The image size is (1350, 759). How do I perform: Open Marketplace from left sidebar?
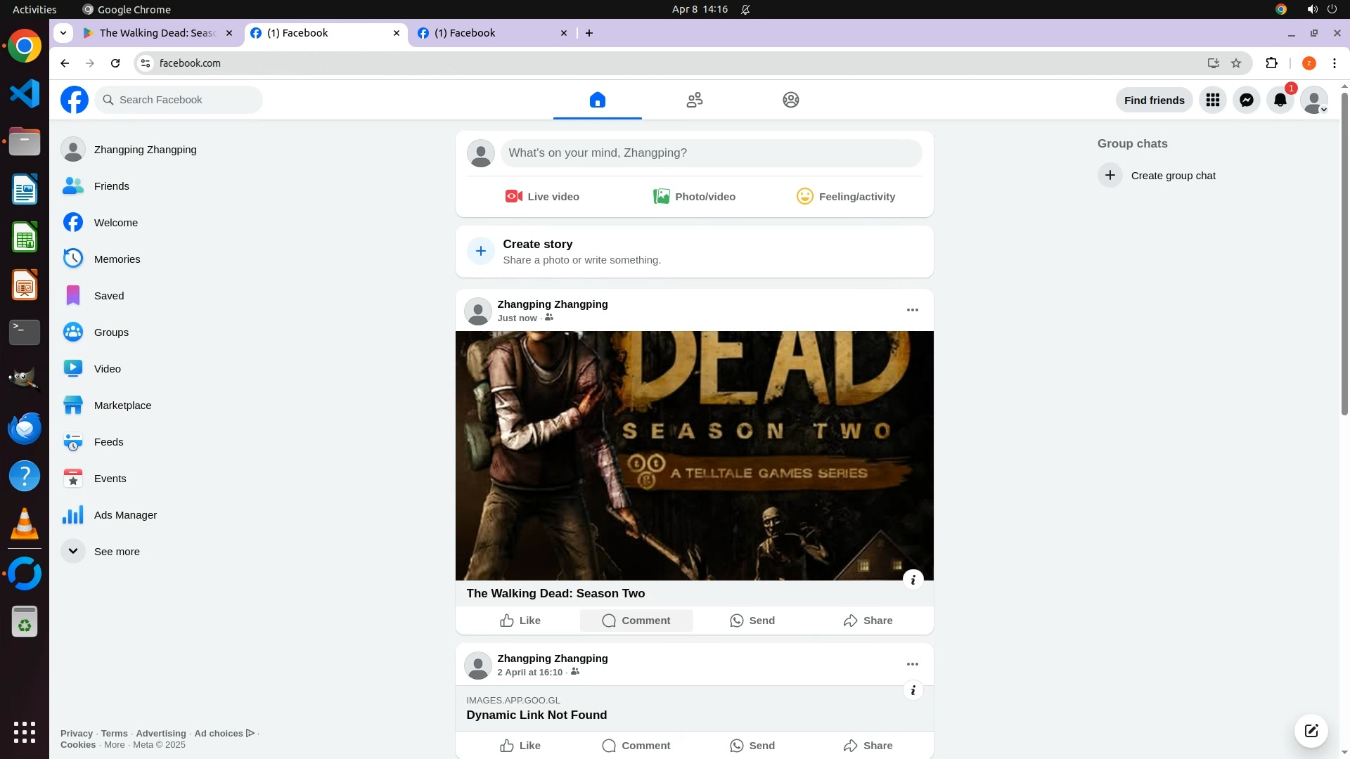(122, 406)
